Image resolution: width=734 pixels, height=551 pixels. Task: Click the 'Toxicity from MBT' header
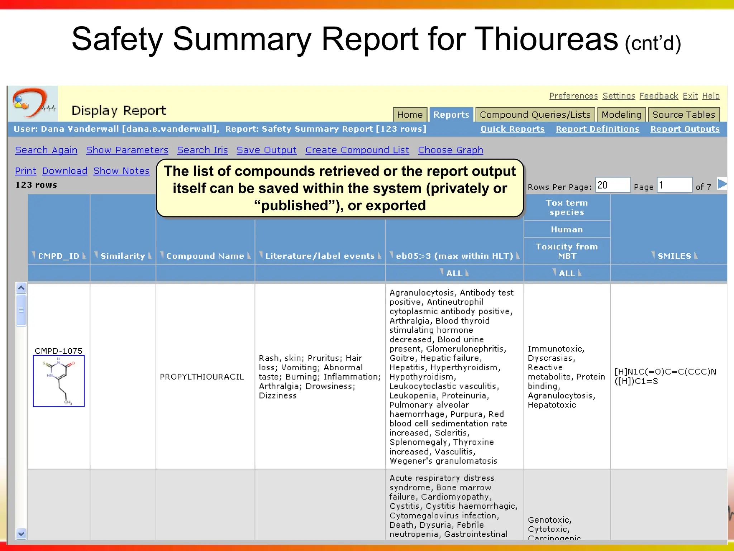click(x=567, y=251)
